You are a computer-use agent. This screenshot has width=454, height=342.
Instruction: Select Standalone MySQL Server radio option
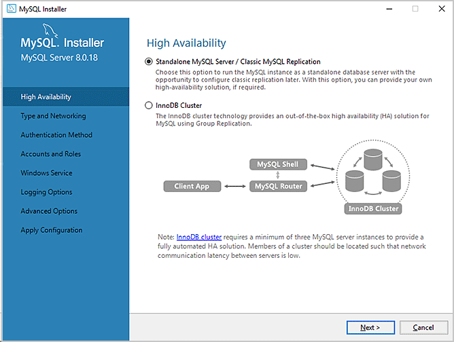click(149, 62)
